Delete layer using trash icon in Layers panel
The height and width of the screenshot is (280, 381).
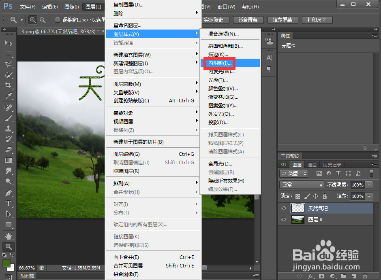[365, 276]
